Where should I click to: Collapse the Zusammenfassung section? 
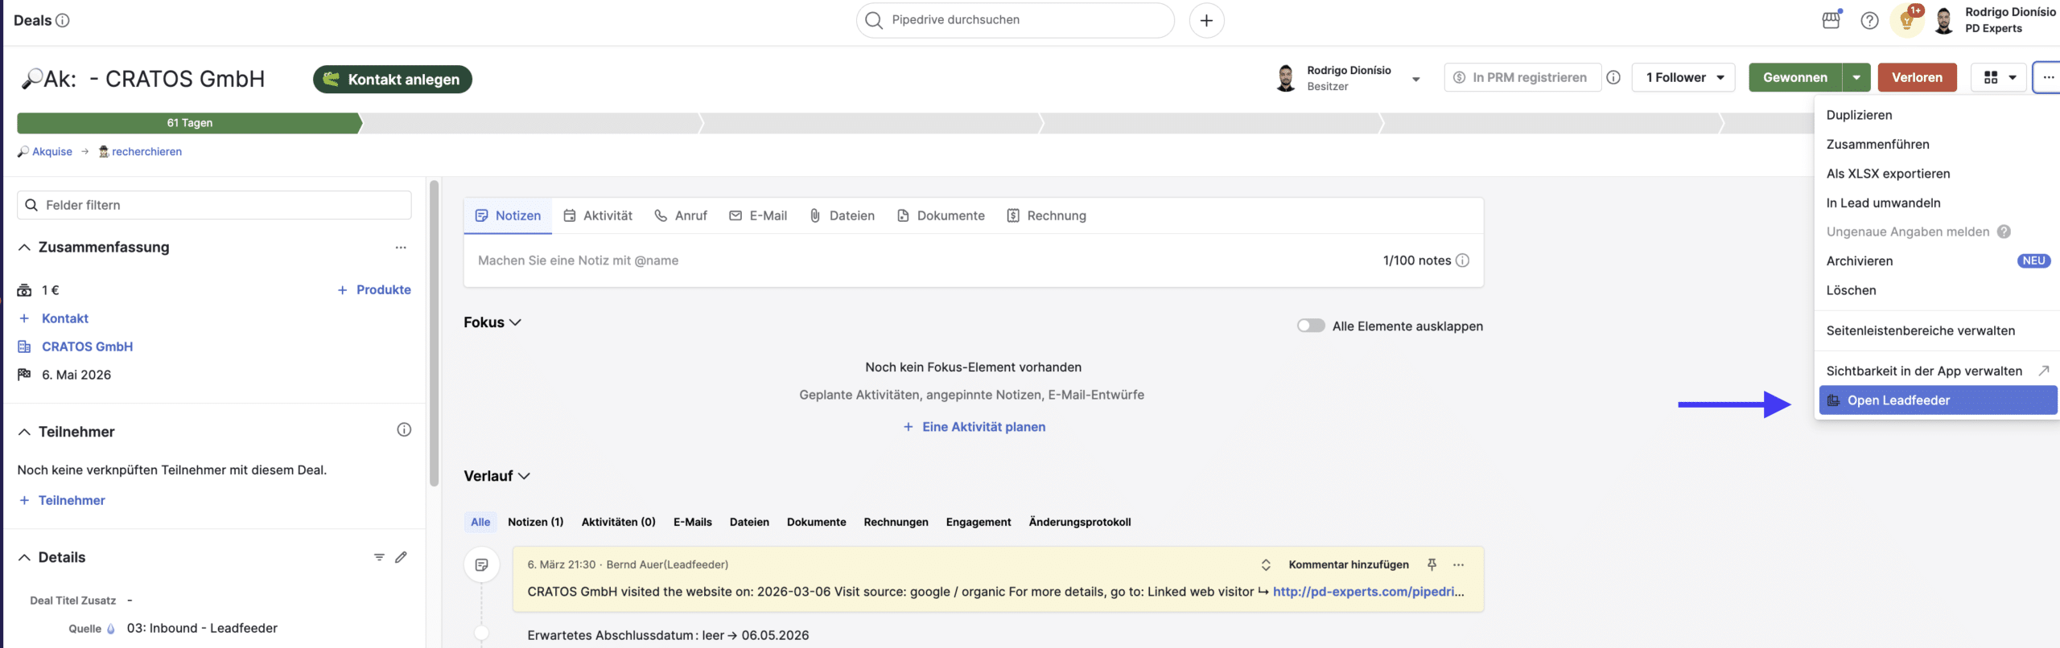tap(24, 248)
